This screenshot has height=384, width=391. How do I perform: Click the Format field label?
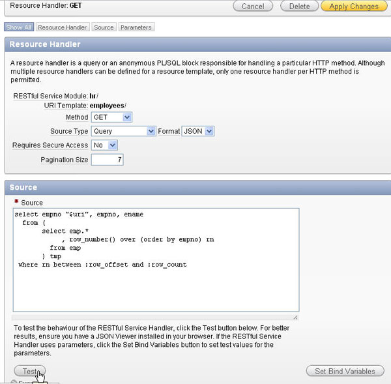(x=169, y=131)
